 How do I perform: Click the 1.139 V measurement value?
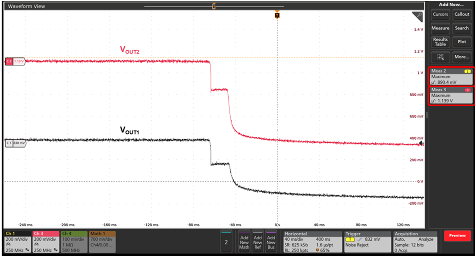point(445,101)
